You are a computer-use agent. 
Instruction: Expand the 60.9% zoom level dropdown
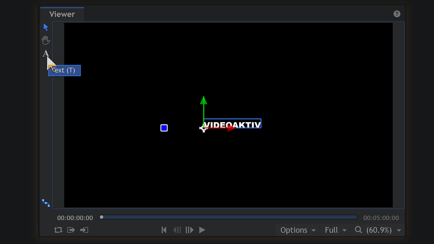click(x=399, y=230)
